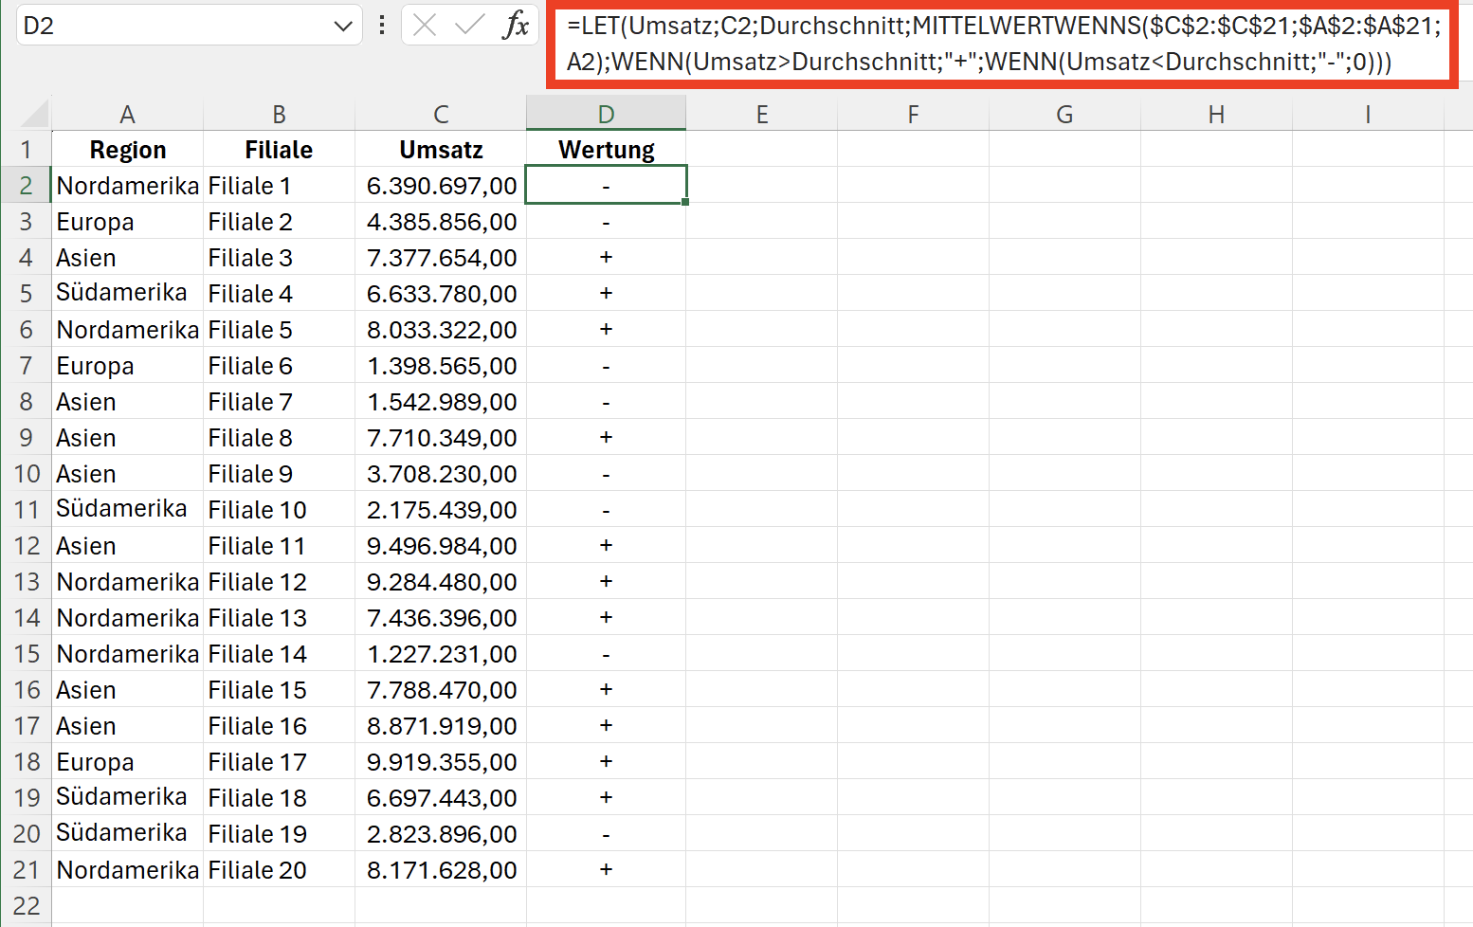
Task: Click cell Filiale 3
Action: click(x=279, y=257)
